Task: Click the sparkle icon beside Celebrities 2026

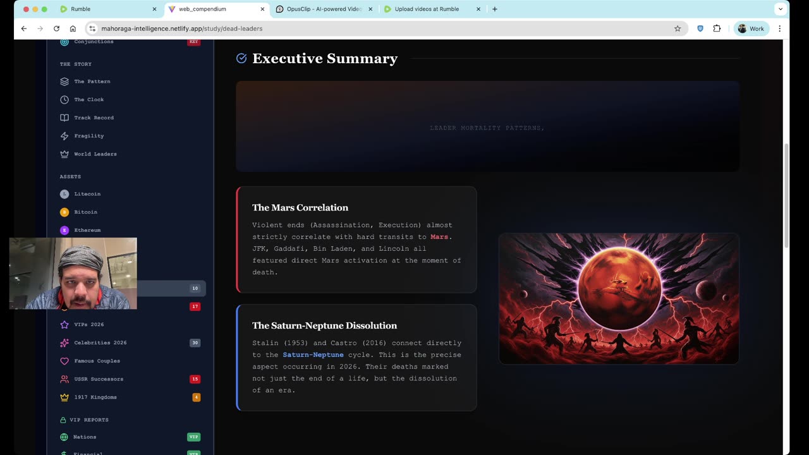Action: point(64,343)
